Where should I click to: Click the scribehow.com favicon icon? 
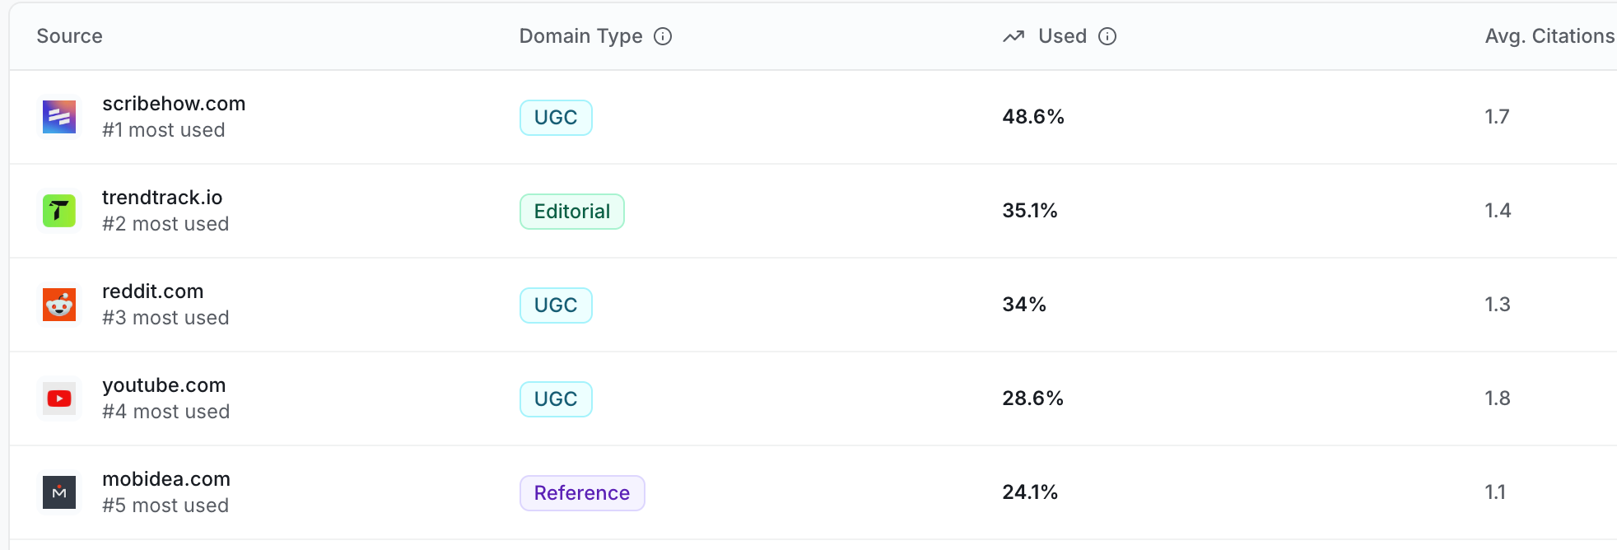pyautogui.click(x=59, y=117)
